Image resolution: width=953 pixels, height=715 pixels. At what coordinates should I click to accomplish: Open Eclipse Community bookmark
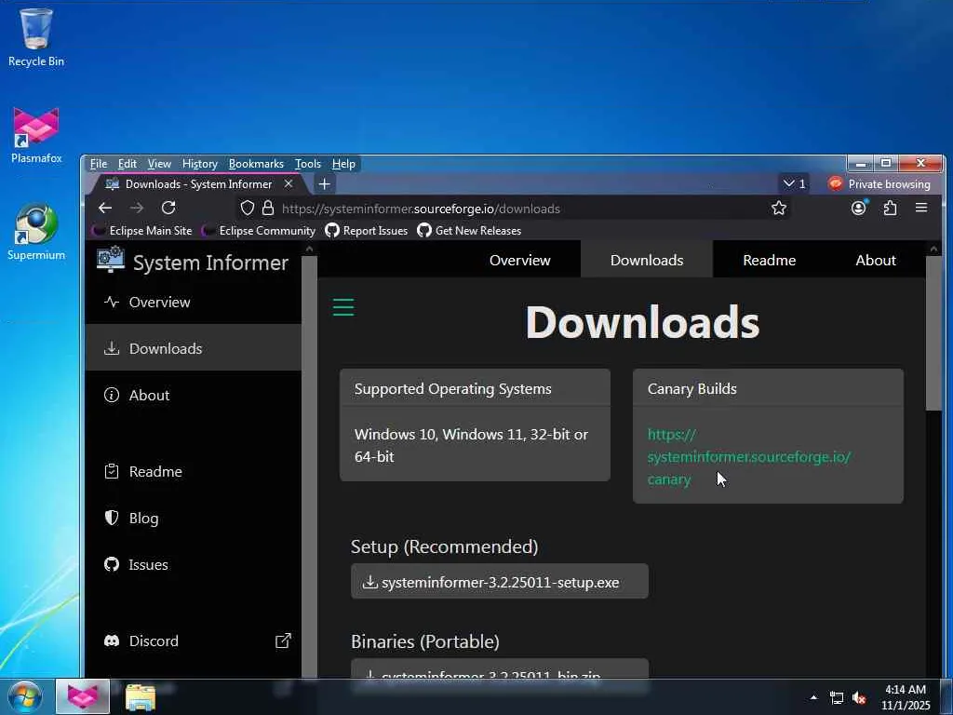coord(259,231)
